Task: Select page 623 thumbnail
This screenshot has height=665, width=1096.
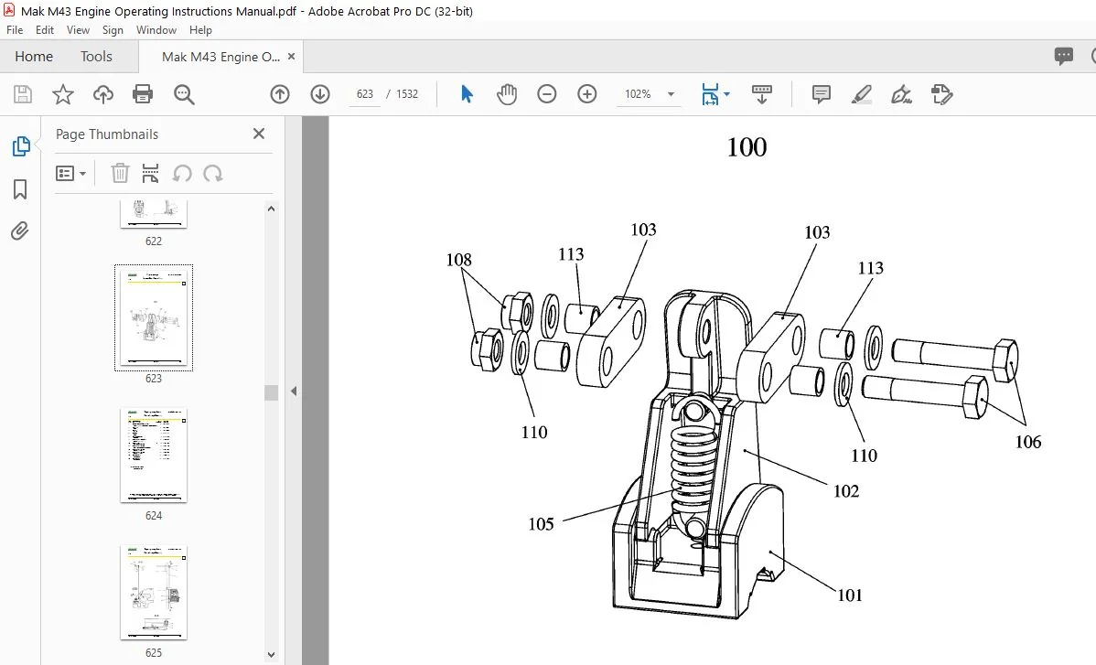Action: [x=154, y=317]
